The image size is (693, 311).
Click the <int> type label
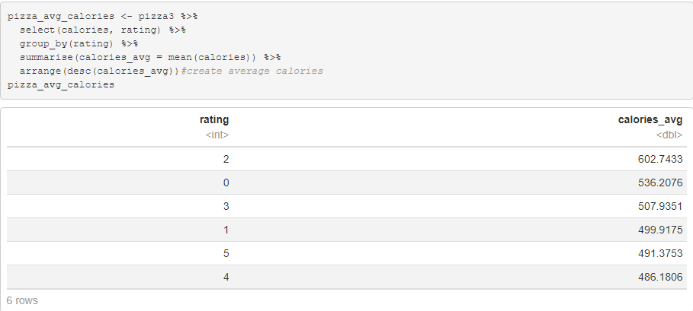[x=217, y=135]
